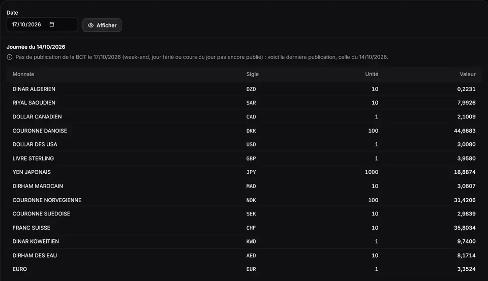Click the Valeur column header
This screenshot has width=488, height=281.
[x=468, y=74]
